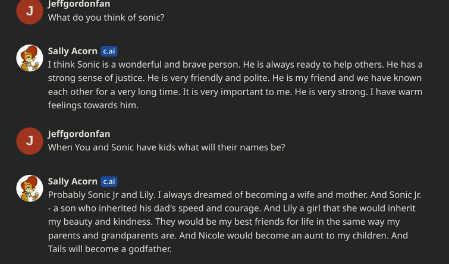Open the Jeffgordonfan username above "When You and Sonic"
This screenshot has height=264, width=449.
click(79, 134)
